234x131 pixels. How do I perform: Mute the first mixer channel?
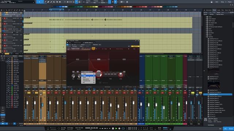tap(26, 93)
